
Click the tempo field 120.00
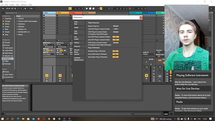coord(8,8)
